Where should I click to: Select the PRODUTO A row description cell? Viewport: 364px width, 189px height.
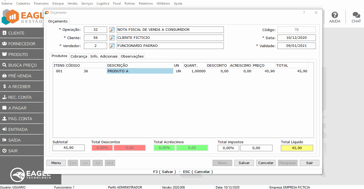(140, 71)
